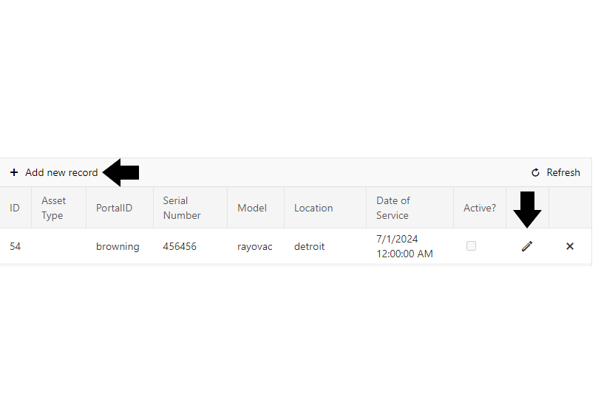Screen dimensions: 601x417
Task: Click the Location column header
Action: [313, 208]
